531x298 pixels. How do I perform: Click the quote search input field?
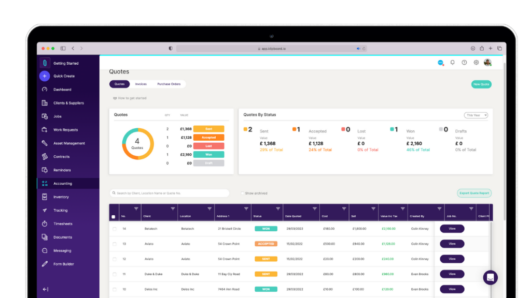pyautogui.click(x=170, y=193)
